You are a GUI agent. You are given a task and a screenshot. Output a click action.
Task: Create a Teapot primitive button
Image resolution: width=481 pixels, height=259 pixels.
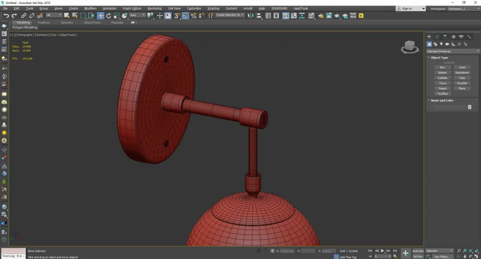coord(443,88)
